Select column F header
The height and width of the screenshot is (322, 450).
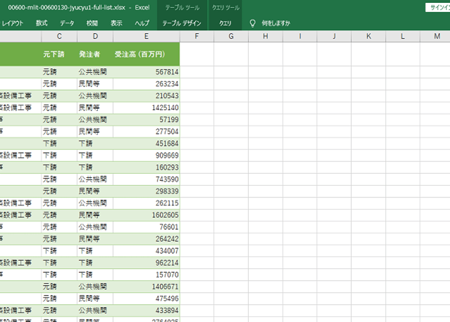click(x=197, y=36)
